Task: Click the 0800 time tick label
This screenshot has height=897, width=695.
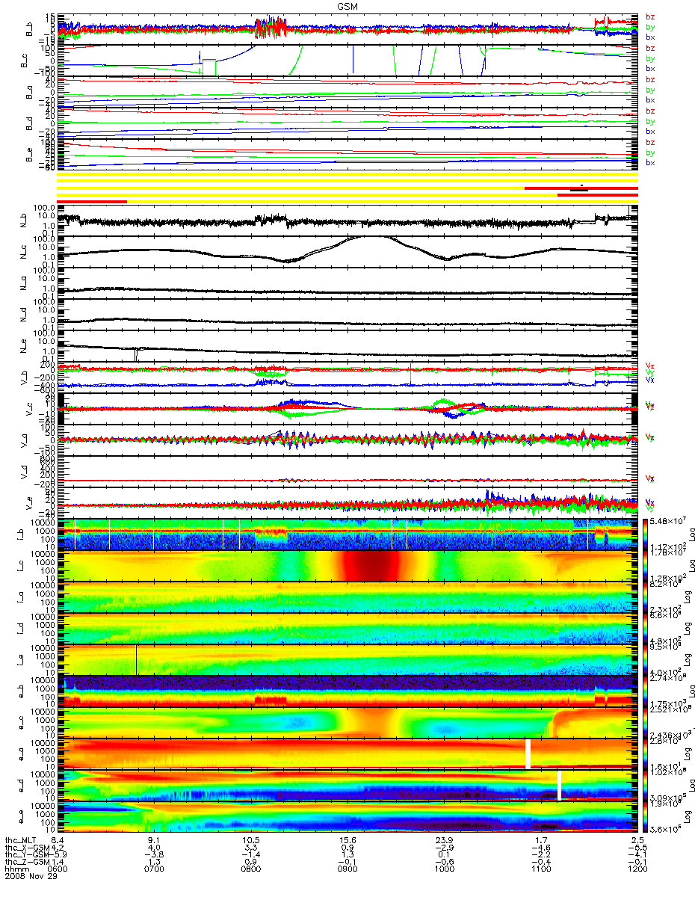Action: click(x=250, y=869)
